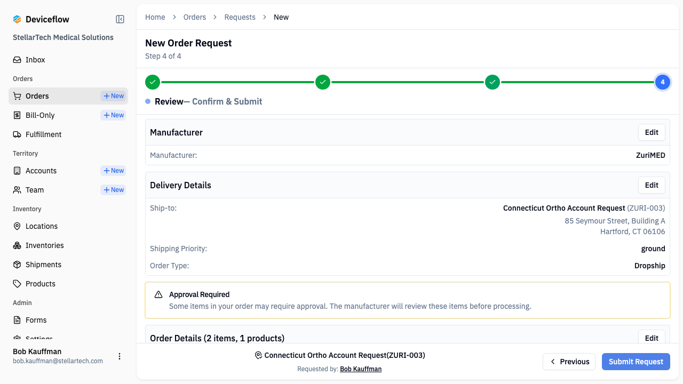This screenshot has width=683, height=384.
Task: Click the shipping priority value ground
Action: 653,249
